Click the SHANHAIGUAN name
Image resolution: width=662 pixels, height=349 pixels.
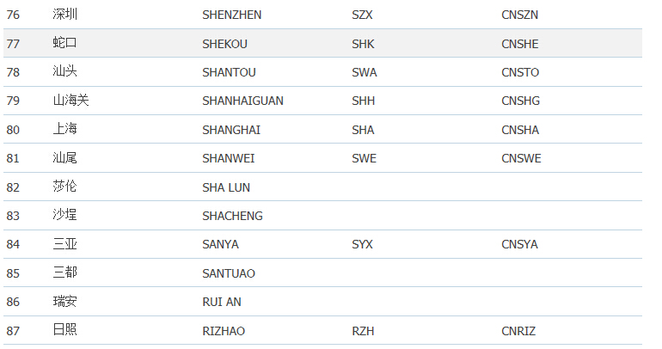242,101
